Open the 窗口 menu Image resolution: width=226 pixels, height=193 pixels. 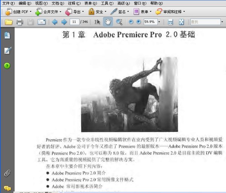[x=140, y=3]
